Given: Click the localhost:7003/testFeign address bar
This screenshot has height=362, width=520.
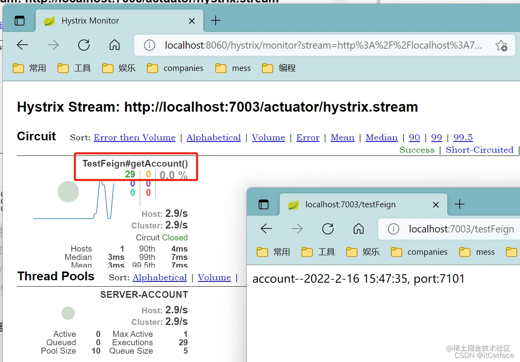Looking at the screenshot, I should (449, 229).
